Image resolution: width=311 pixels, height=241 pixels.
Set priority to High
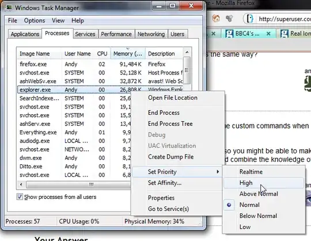click(264, 183)
